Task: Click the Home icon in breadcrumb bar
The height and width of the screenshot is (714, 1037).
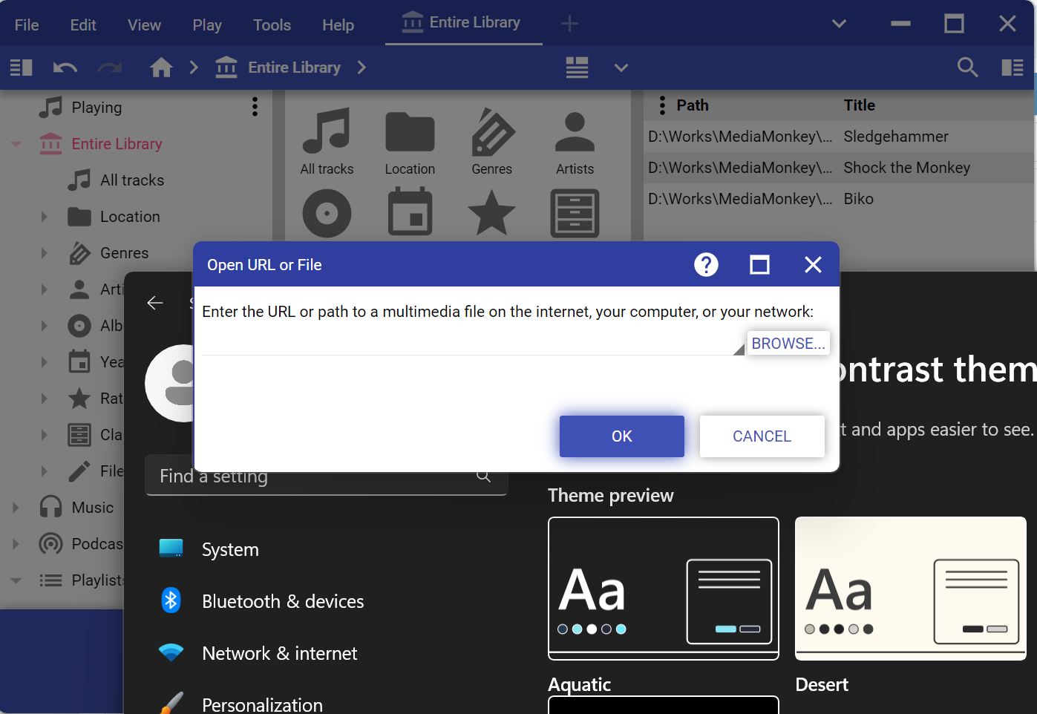Action: pos(161,68)
